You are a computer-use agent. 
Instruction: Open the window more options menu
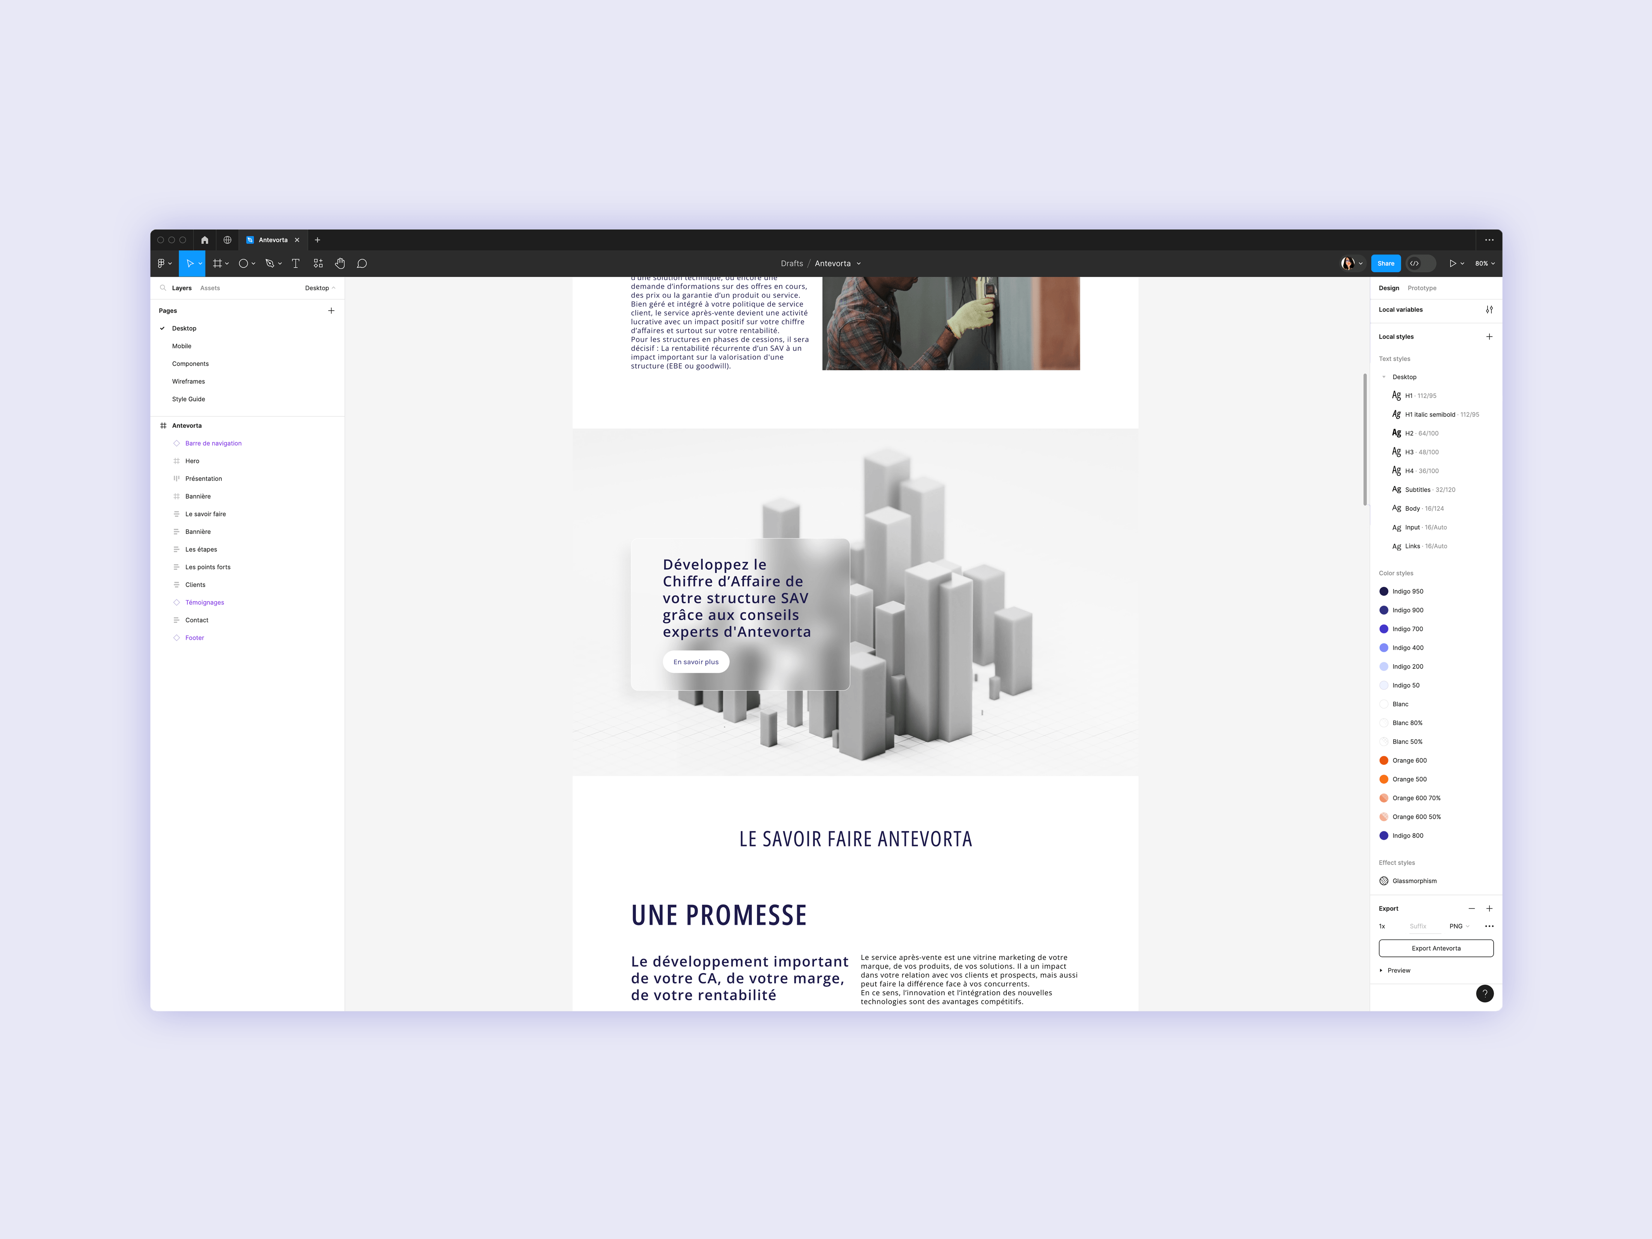click(1489, 240)
